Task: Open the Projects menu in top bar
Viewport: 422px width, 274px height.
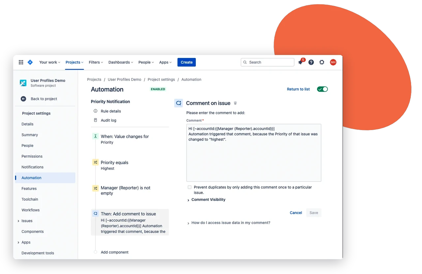Action: pyautogui.click(x=75, y=62)
